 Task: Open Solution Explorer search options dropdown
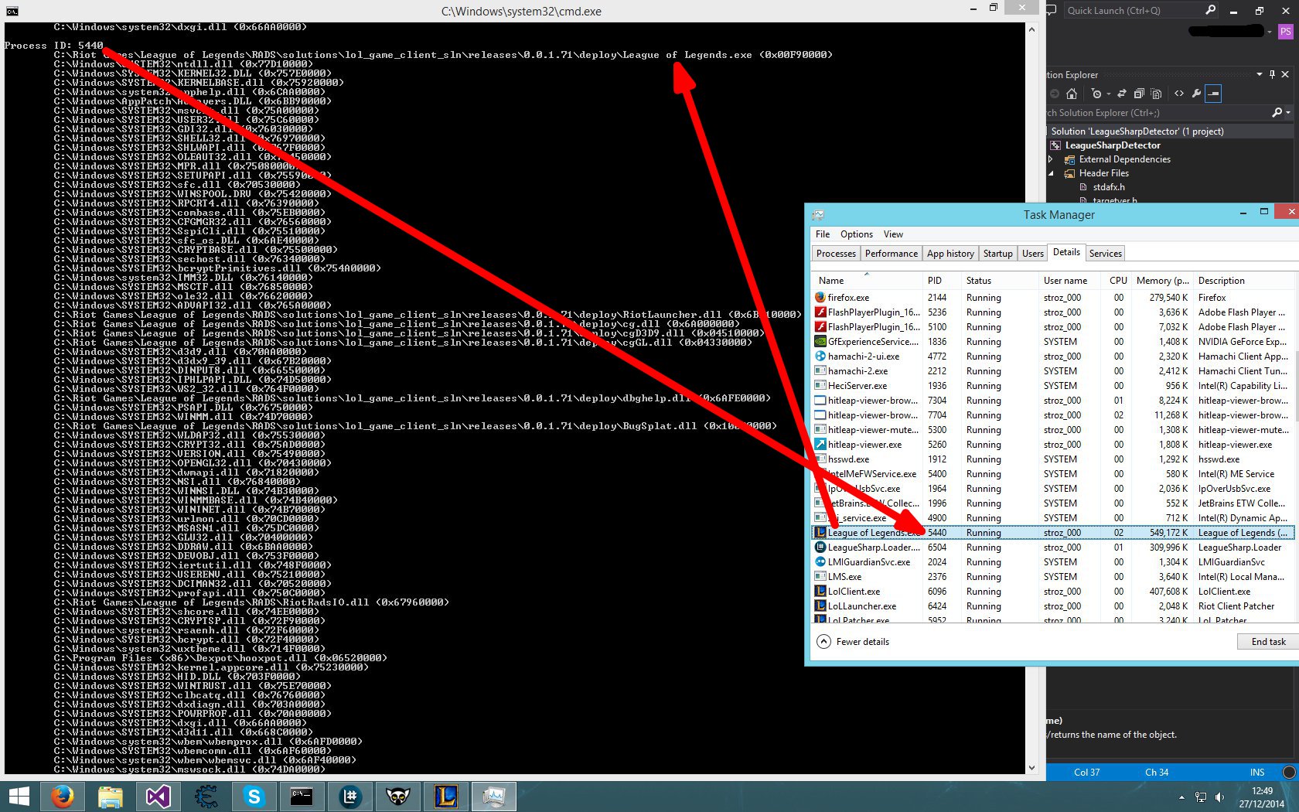coord(1288,113)
